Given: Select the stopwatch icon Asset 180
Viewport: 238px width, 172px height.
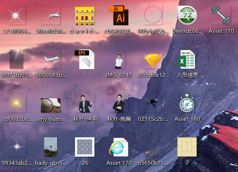Looking at the screenshot, I should tap(187, 104).
